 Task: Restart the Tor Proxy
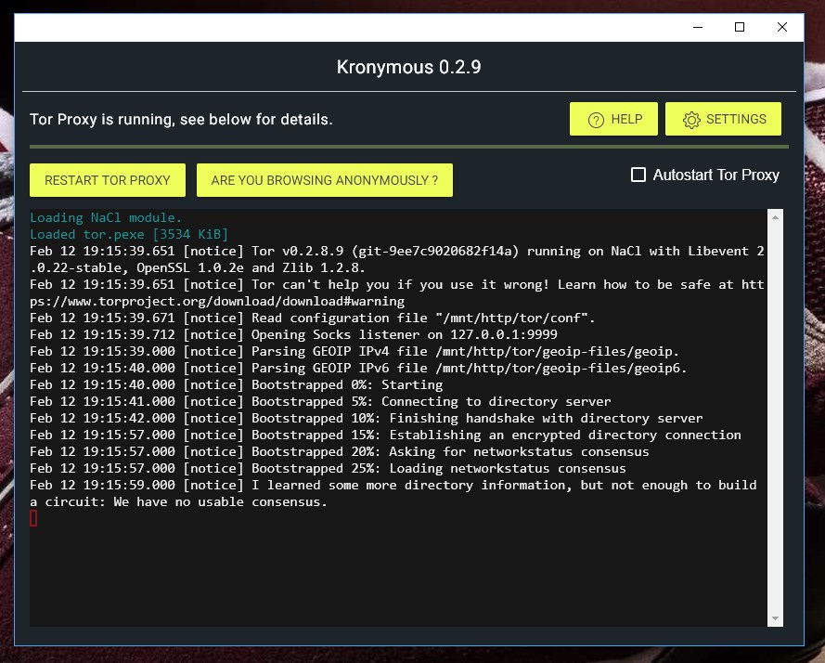pos(108,180)
